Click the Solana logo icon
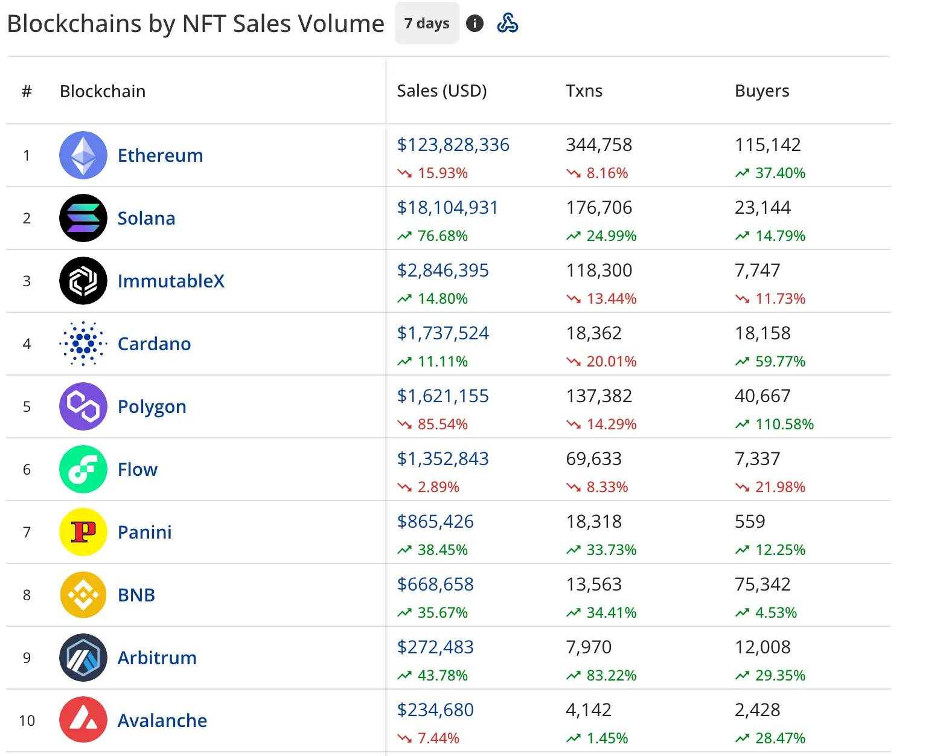Viewport: 943px width, 756px height. pyautogui.click(x=83, y=218)
